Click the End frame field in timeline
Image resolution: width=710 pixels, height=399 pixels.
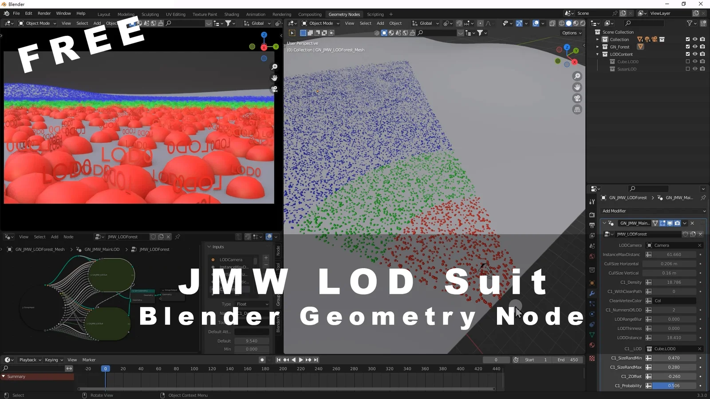click(569, 360)
